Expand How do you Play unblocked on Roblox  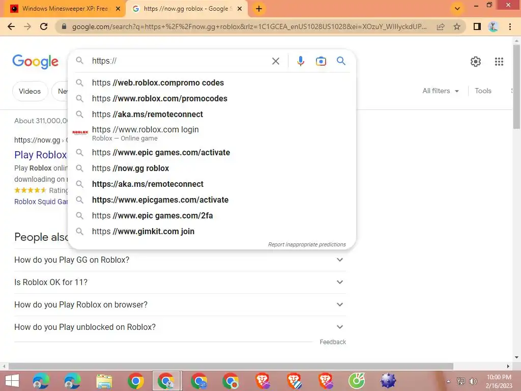tap(180, 327)
